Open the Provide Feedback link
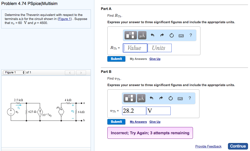The height and width of the screenshot is (151, 250). pyautogui.click(x=208, y=147)
